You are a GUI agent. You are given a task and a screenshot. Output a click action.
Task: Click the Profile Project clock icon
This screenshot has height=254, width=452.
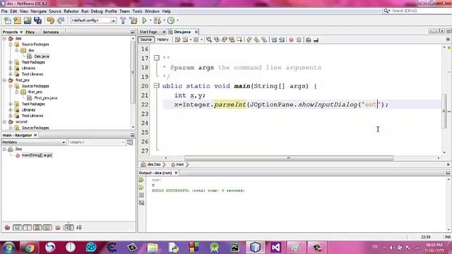(171, 20)
